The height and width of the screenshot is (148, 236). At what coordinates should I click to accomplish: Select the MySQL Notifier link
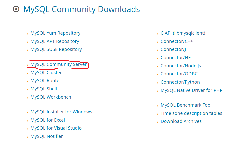[x=47, y=136]
